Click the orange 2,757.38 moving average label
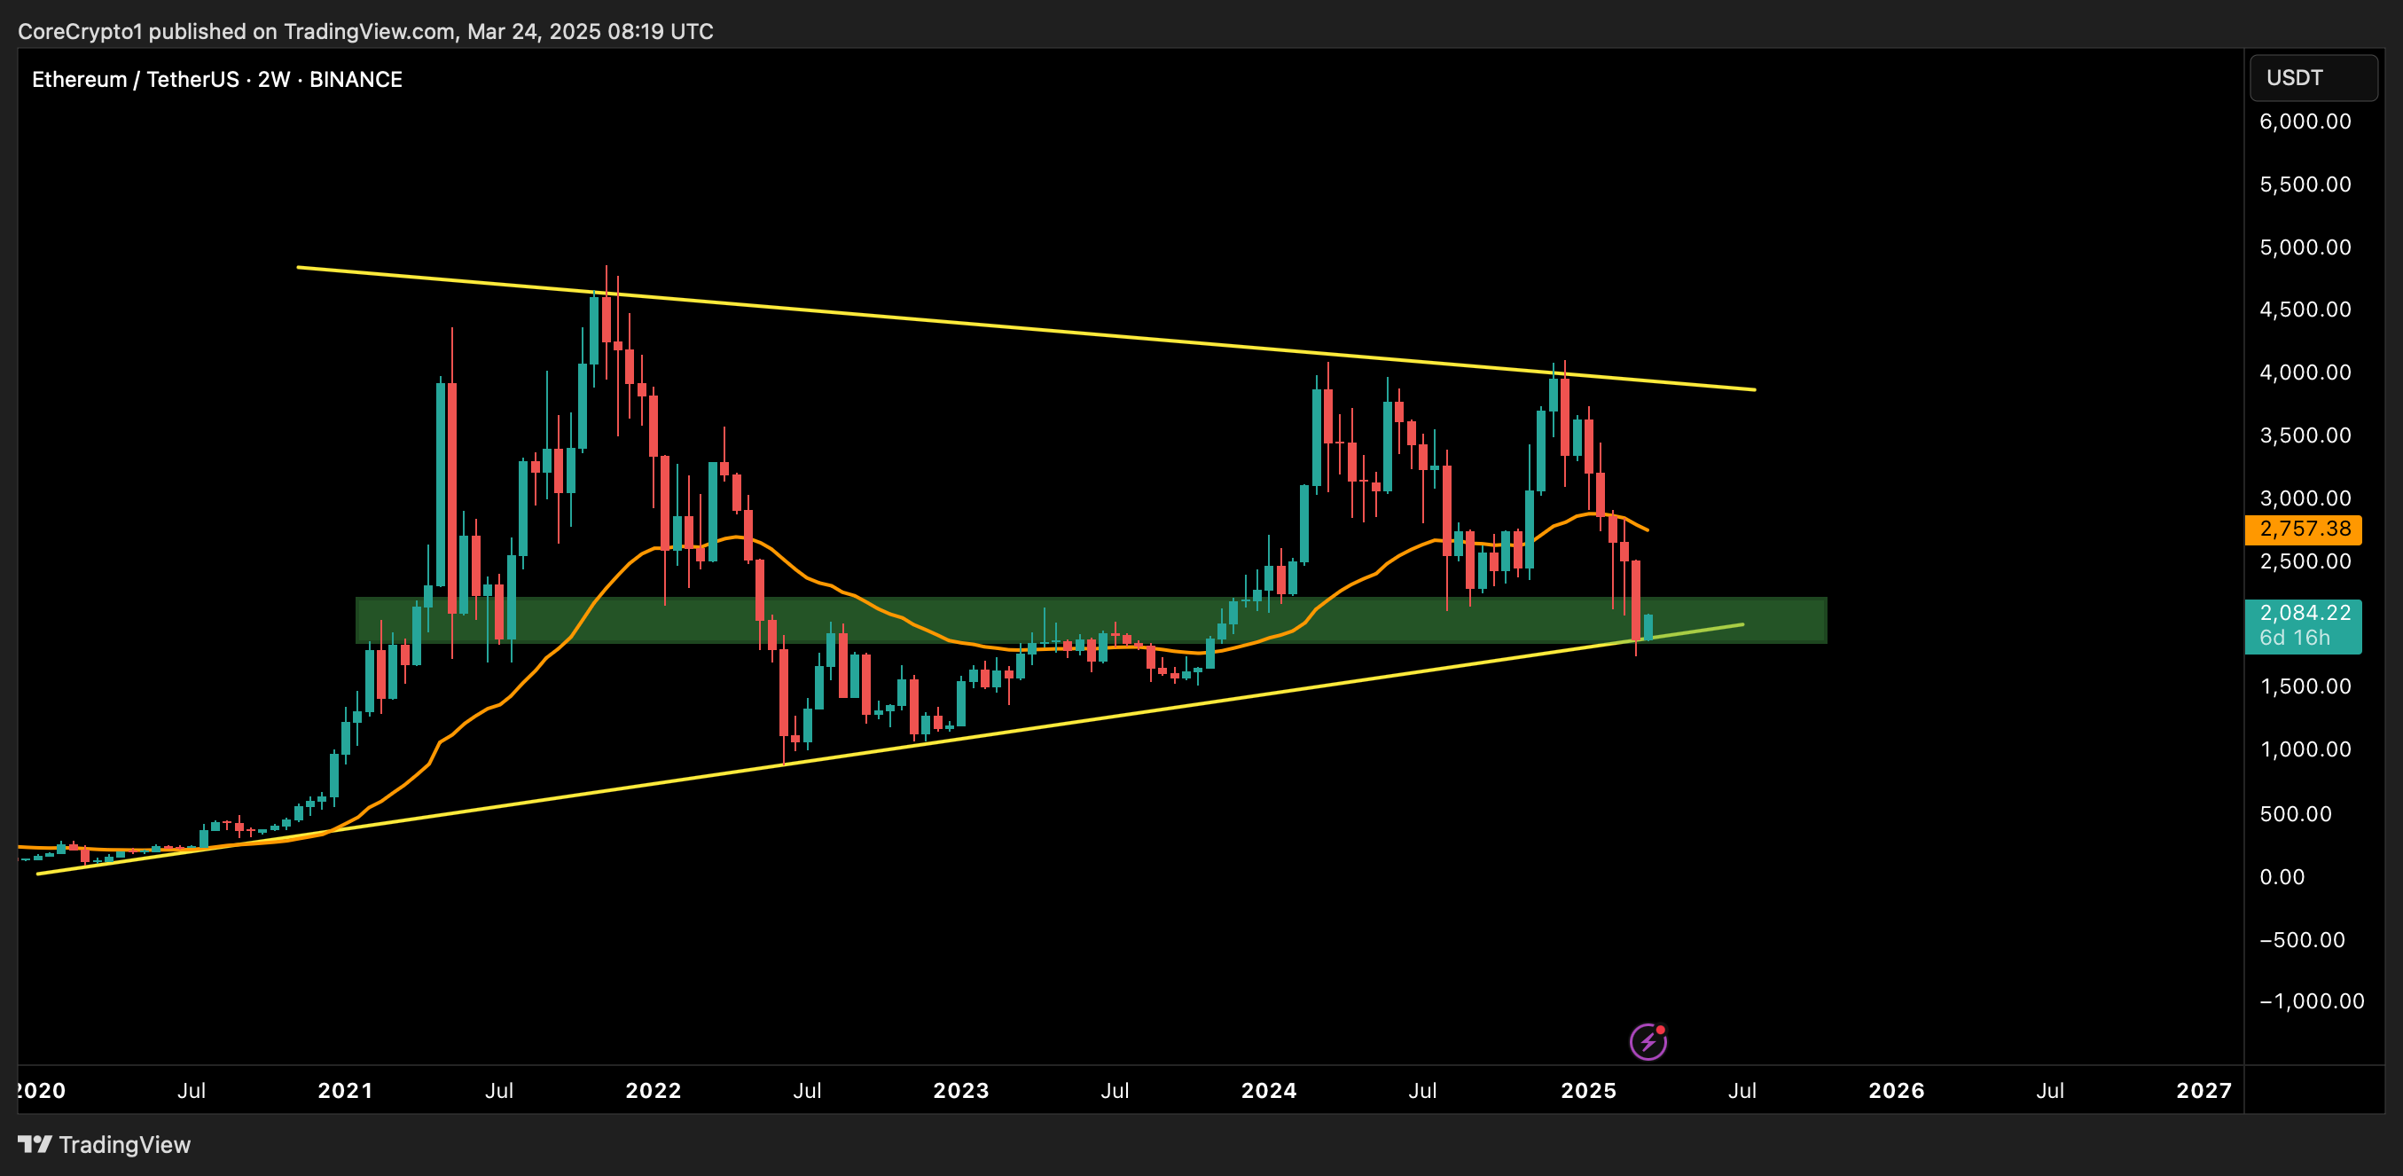 [x=2302, y=529]
